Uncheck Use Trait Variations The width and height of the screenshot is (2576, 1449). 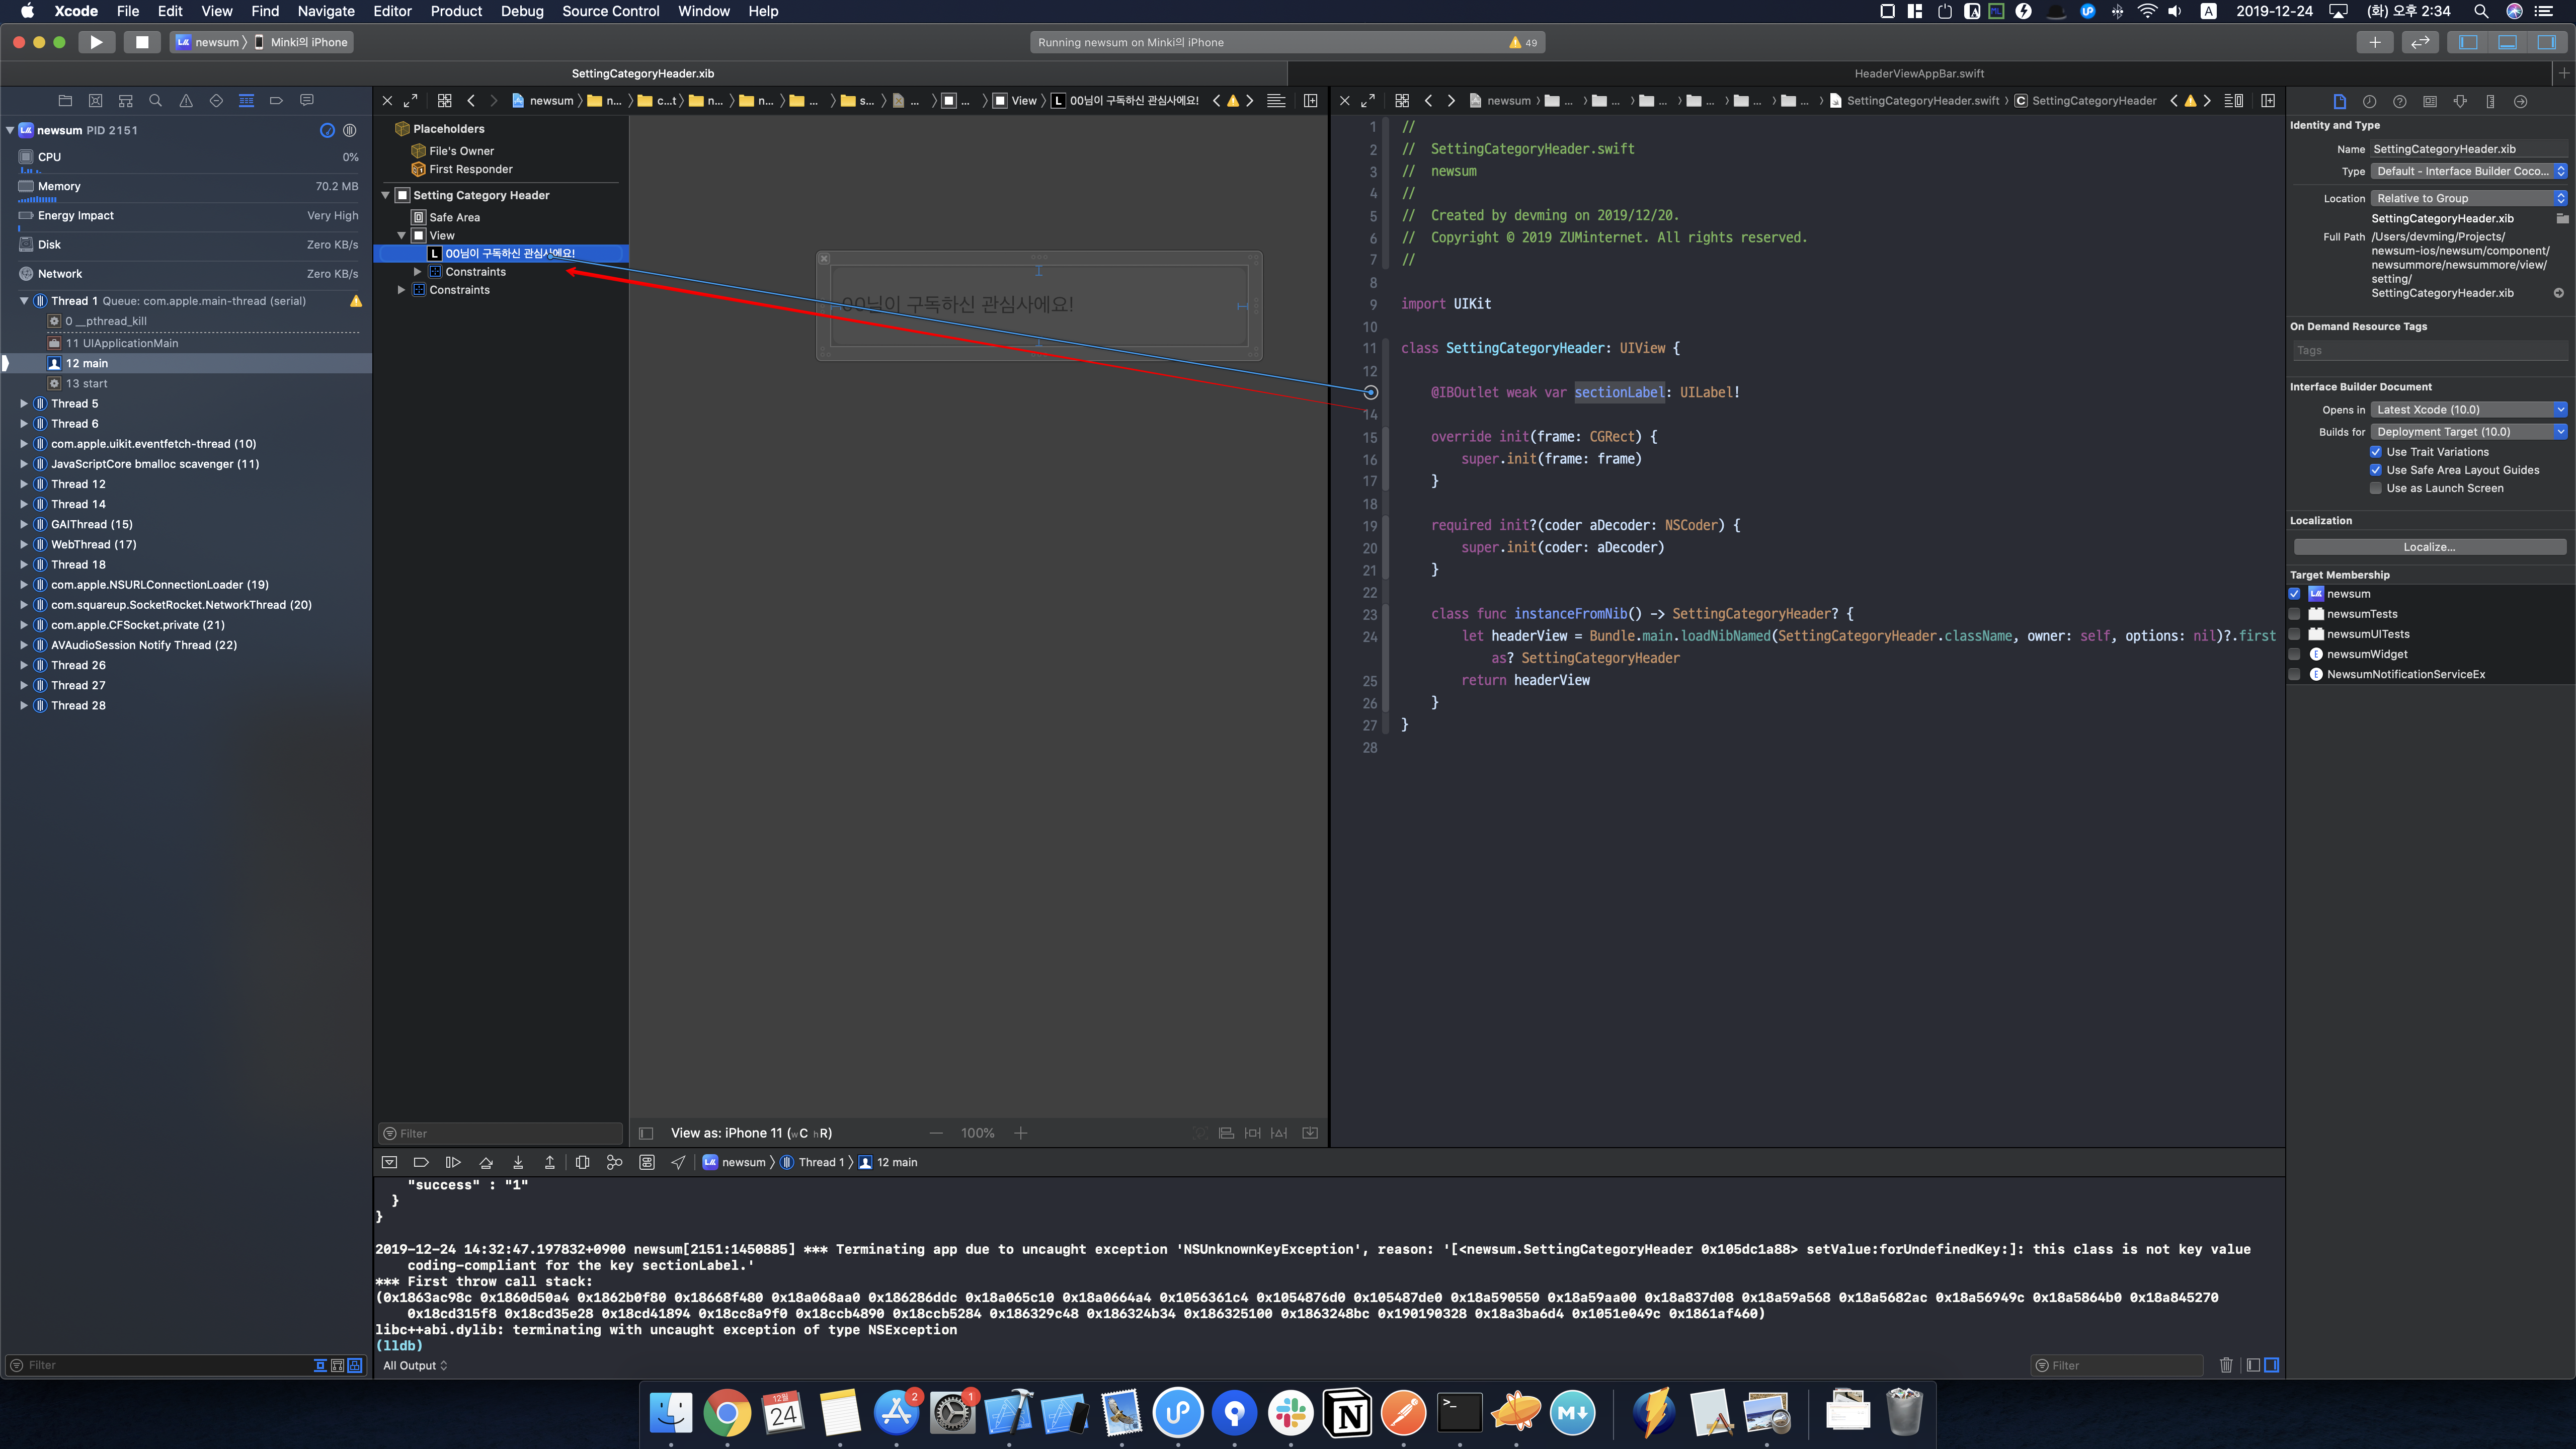click(2376, 452)
